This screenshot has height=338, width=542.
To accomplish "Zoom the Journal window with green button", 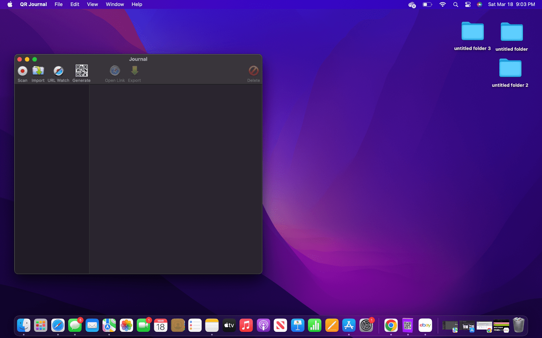I will pos(35,59).
